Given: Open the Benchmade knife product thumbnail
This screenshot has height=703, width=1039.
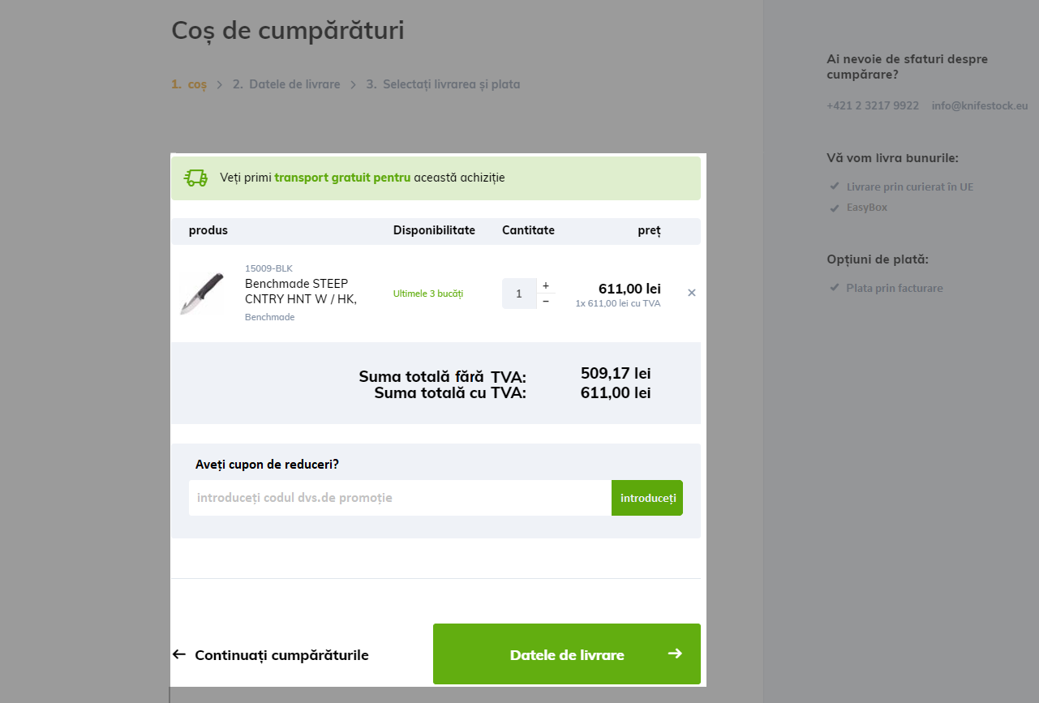Looking at the screenshot, I should coord(202,293).
